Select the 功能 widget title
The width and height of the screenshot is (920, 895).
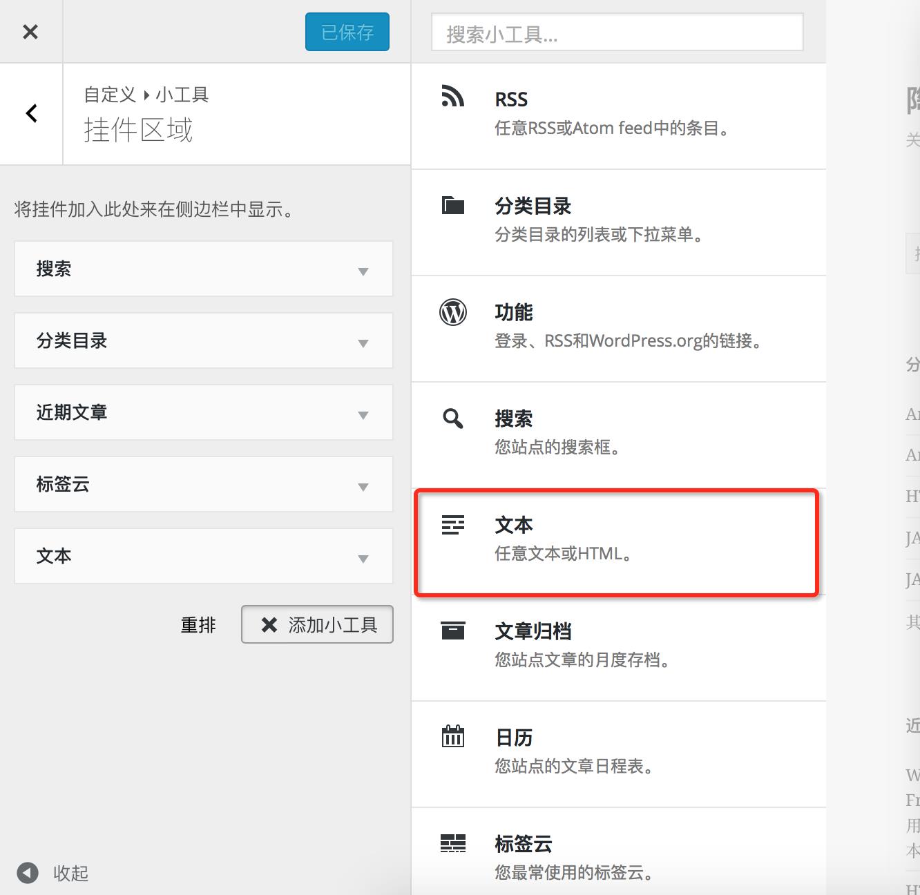(514, 312)
